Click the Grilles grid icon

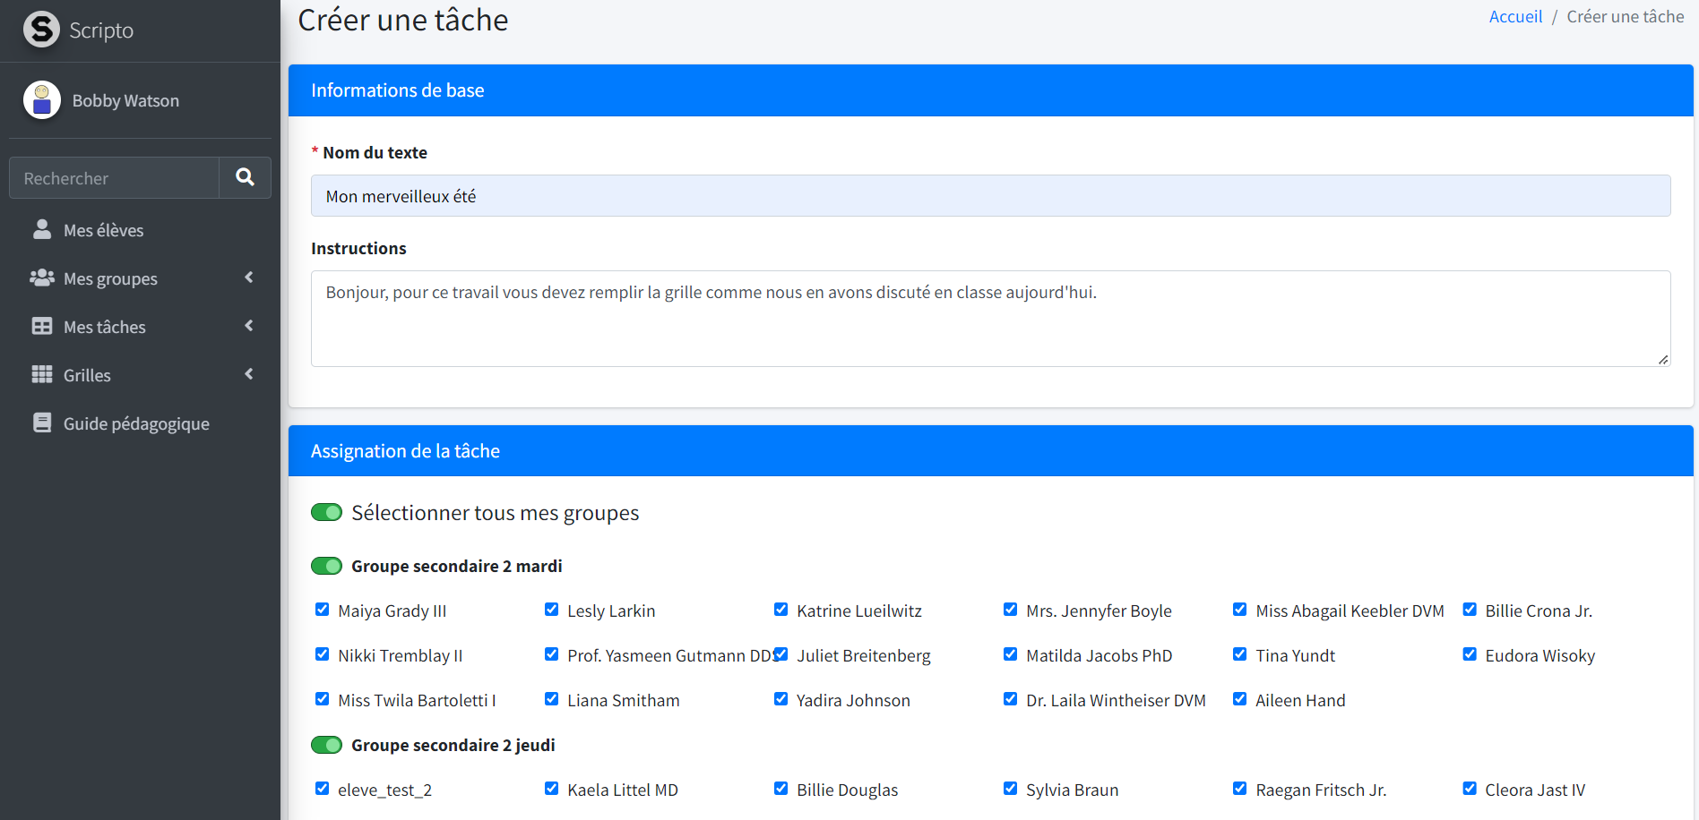[x=41, y=375]
